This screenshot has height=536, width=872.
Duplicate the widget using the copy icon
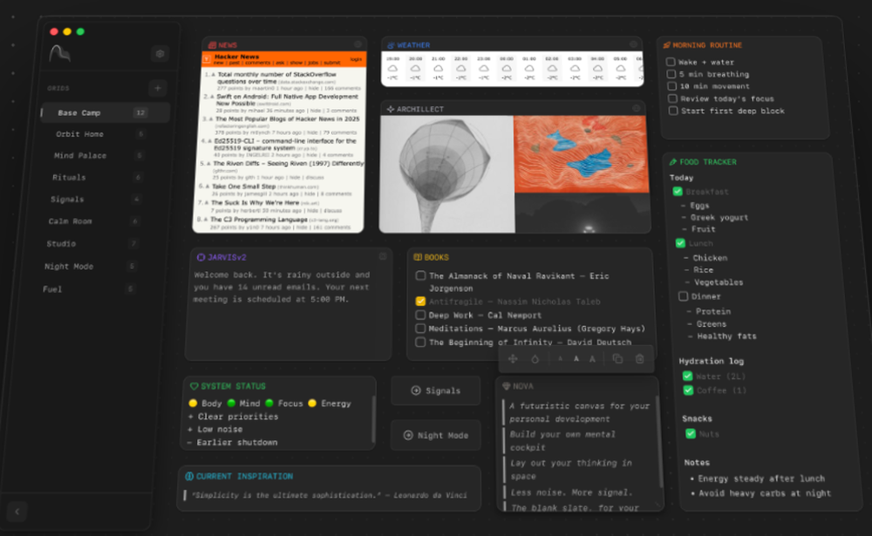(617, 359)
